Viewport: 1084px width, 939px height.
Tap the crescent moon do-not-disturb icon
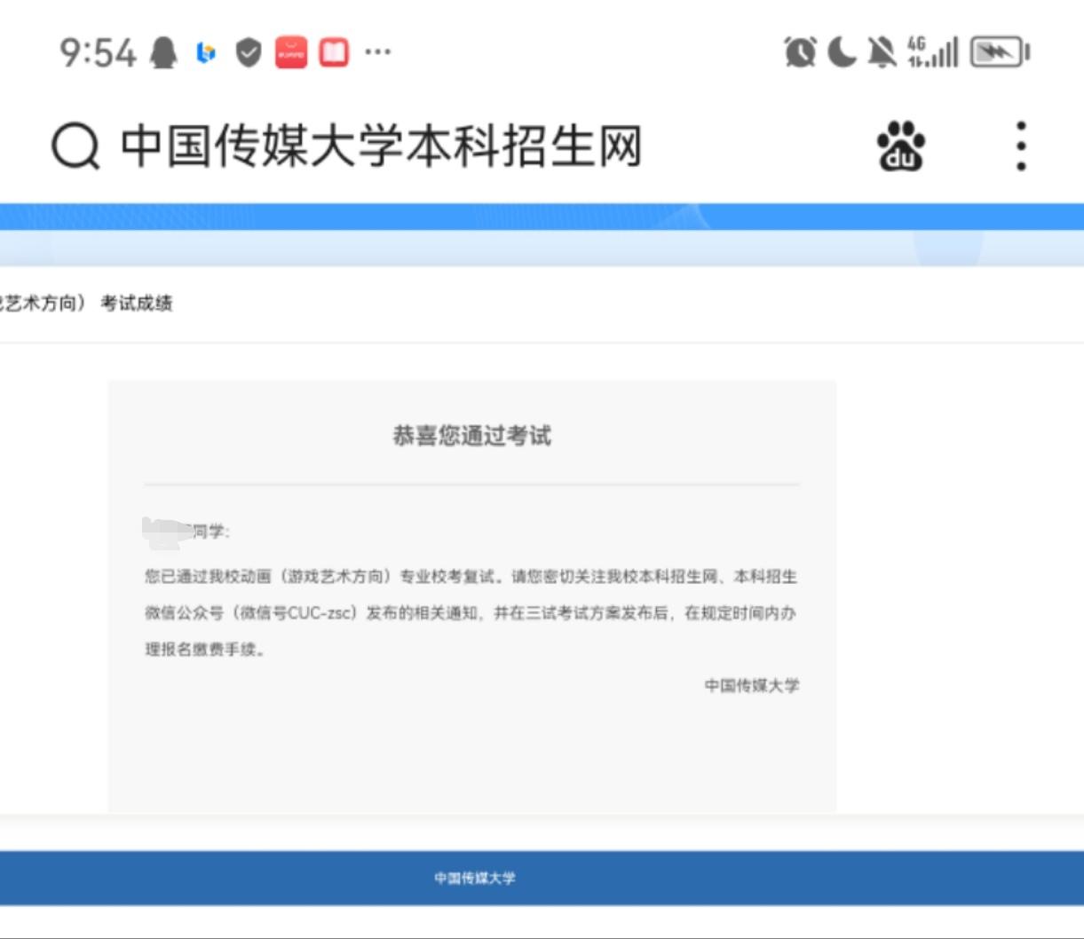[x=842, y=52]
